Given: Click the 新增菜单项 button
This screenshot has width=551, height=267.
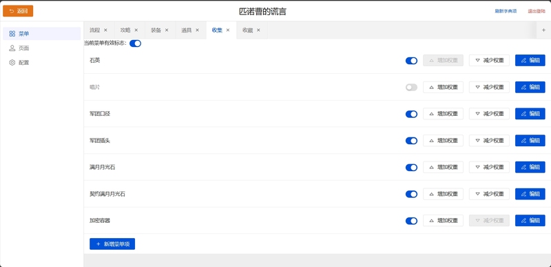Looking at the screenshot, I should pyautogui.click(x=112, y=244).
